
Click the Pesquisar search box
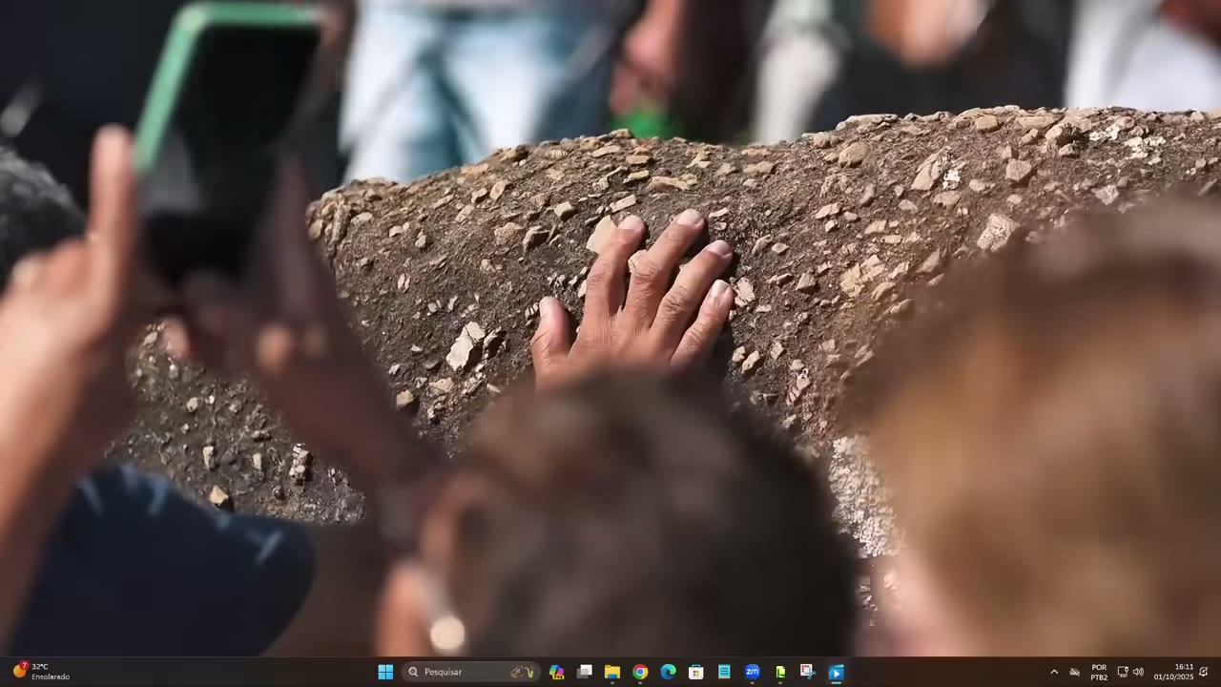coord(471,672)
